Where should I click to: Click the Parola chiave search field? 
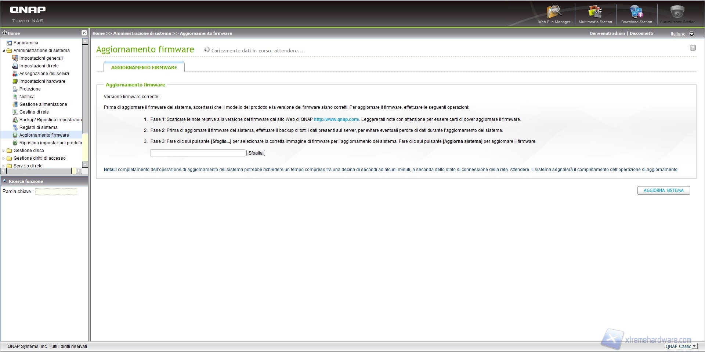coord(56,191)
